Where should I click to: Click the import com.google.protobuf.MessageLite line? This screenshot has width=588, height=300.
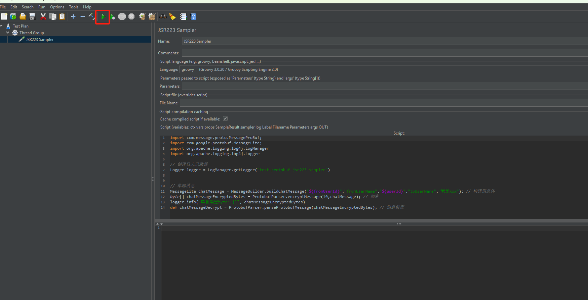tap(216, 143)
